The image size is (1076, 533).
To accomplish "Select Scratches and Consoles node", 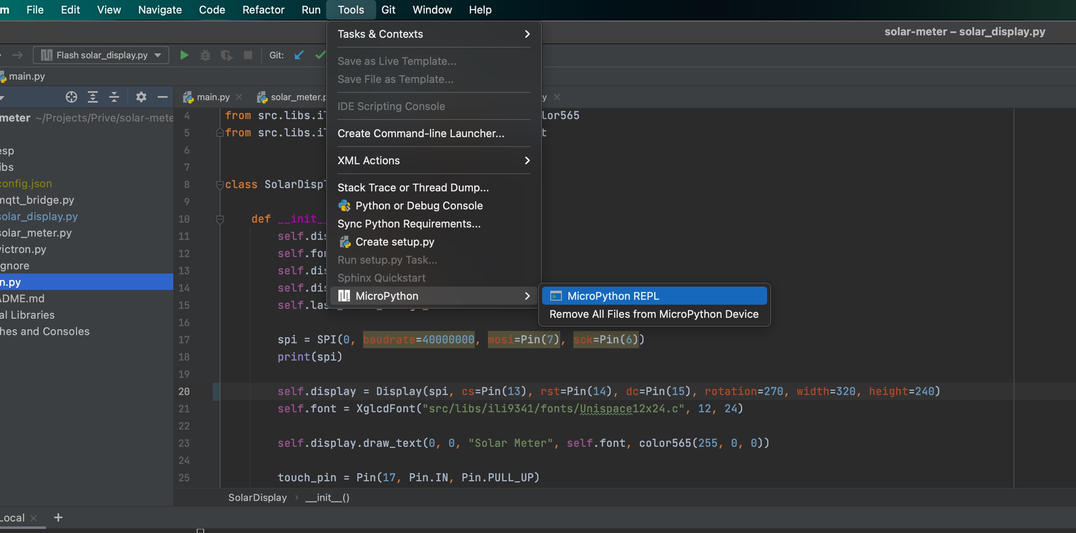I will point(45,331).
